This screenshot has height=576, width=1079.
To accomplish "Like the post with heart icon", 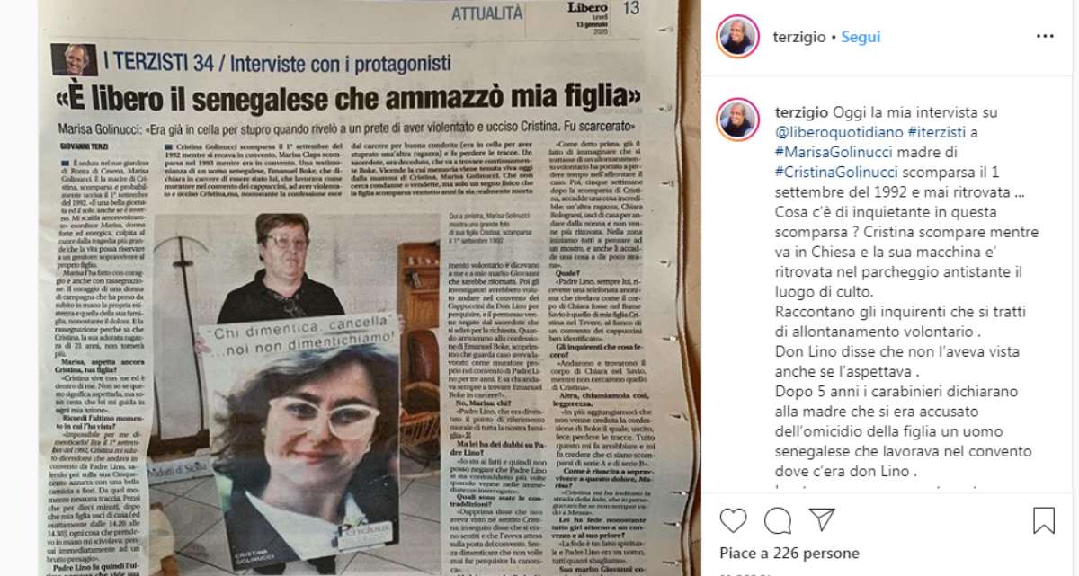I will [x=734, y=521].
